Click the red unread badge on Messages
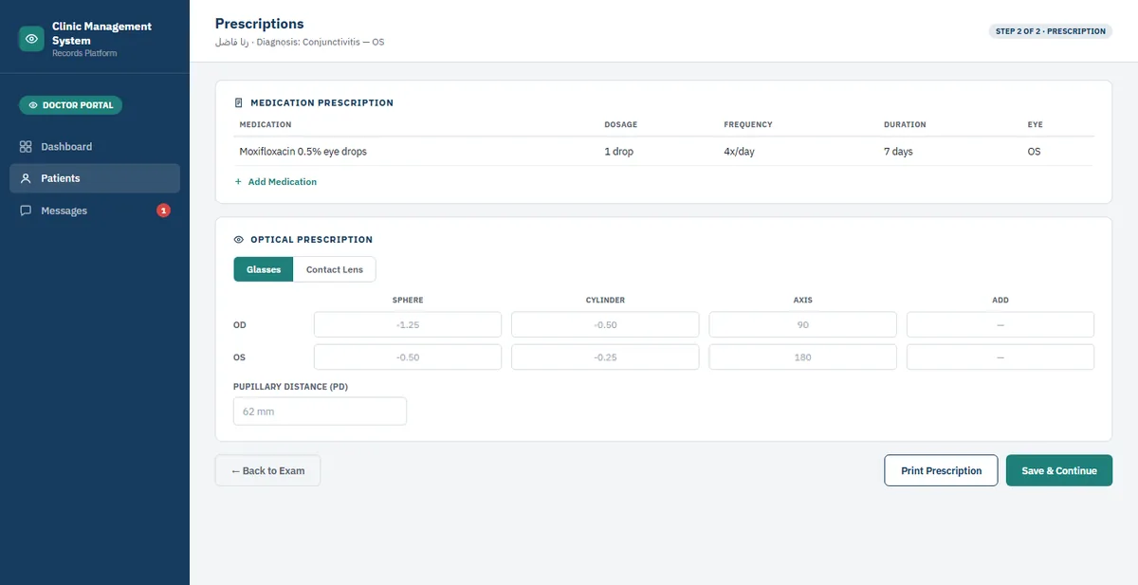 point(163,210)
